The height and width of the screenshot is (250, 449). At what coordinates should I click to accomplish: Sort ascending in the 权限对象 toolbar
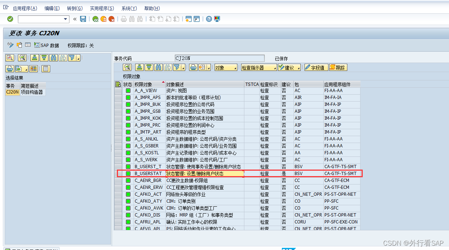coord(139,67)
